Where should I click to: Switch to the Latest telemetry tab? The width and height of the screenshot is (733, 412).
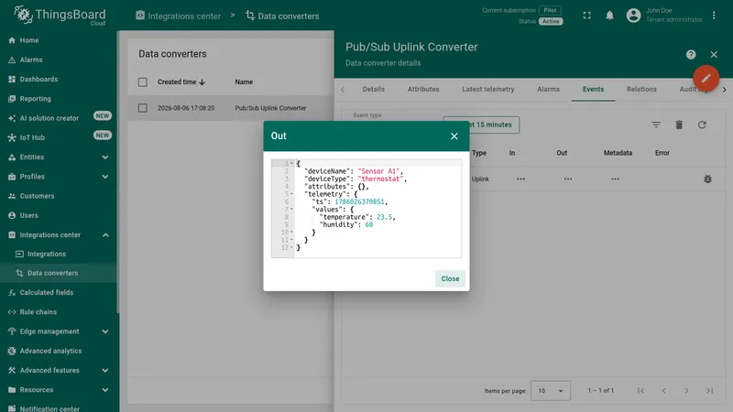click(x=488, y=89)
